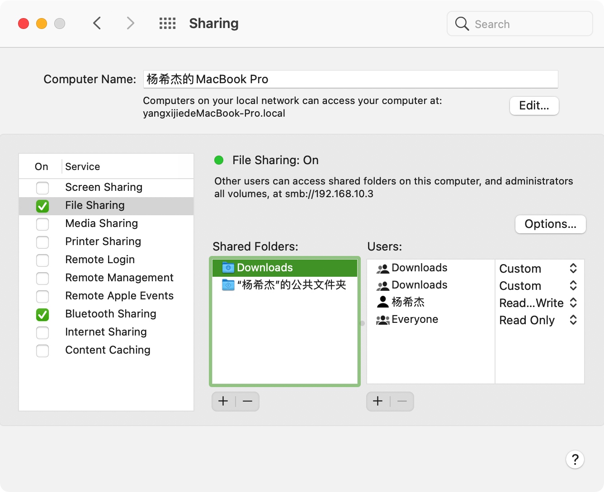The image size is (604, 492).
Task: Tick the Content Caching checkbox
Action: [x=42, y=350]
